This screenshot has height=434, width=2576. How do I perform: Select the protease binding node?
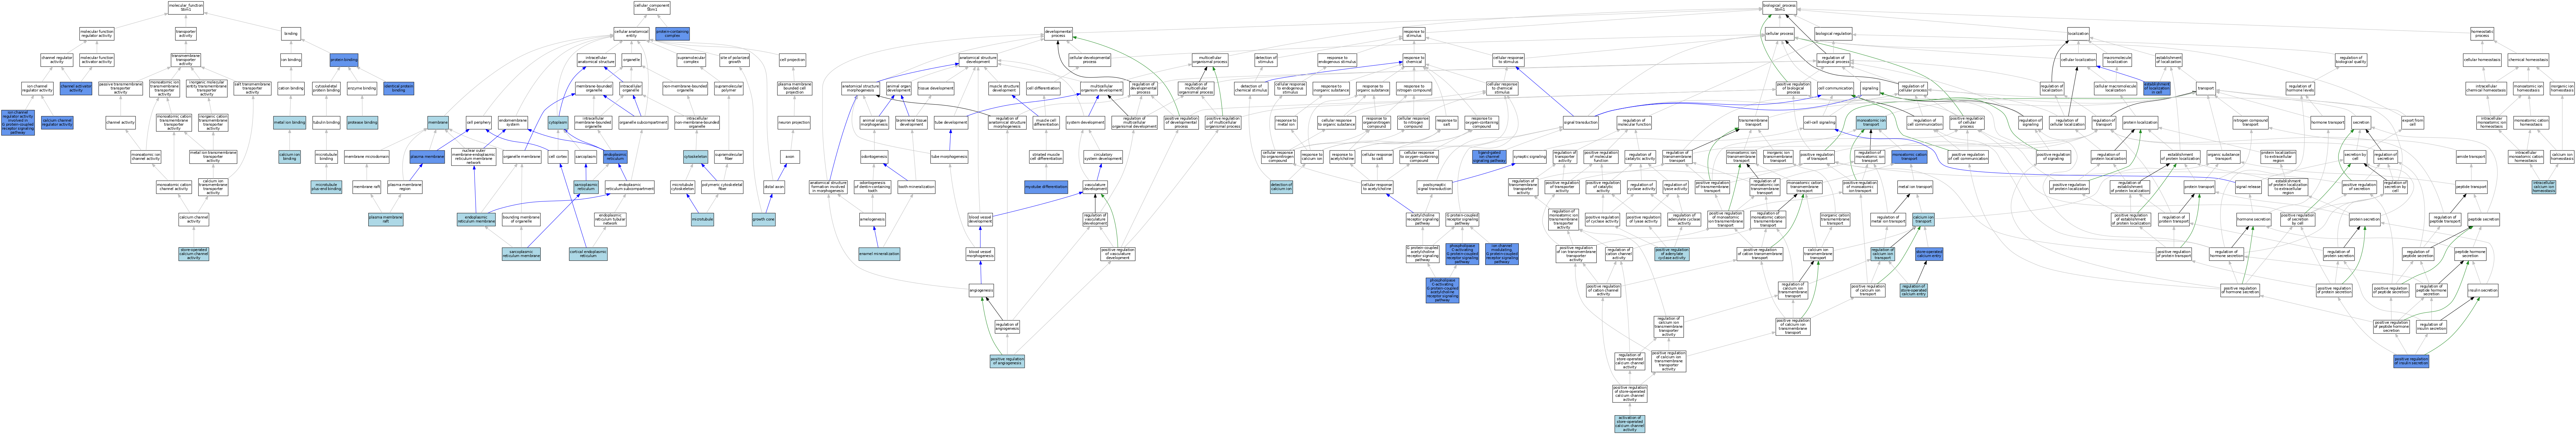pyautogui.click(x=362, y=122)
